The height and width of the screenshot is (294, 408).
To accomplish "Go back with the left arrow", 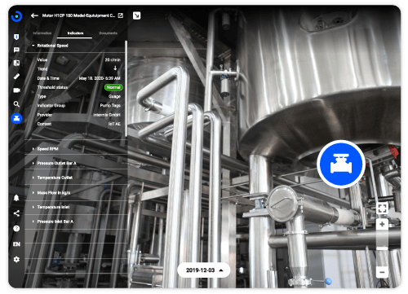I will point(34,15).
